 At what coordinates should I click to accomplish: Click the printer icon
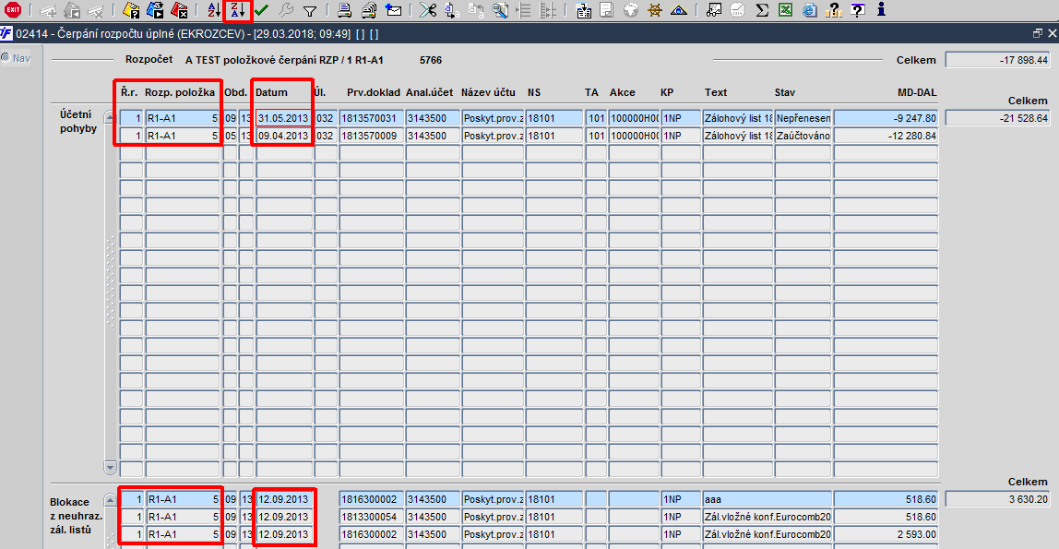(x=344, y=10)
